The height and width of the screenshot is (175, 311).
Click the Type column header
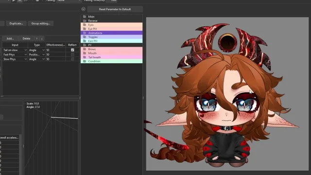tap(37, 45)
